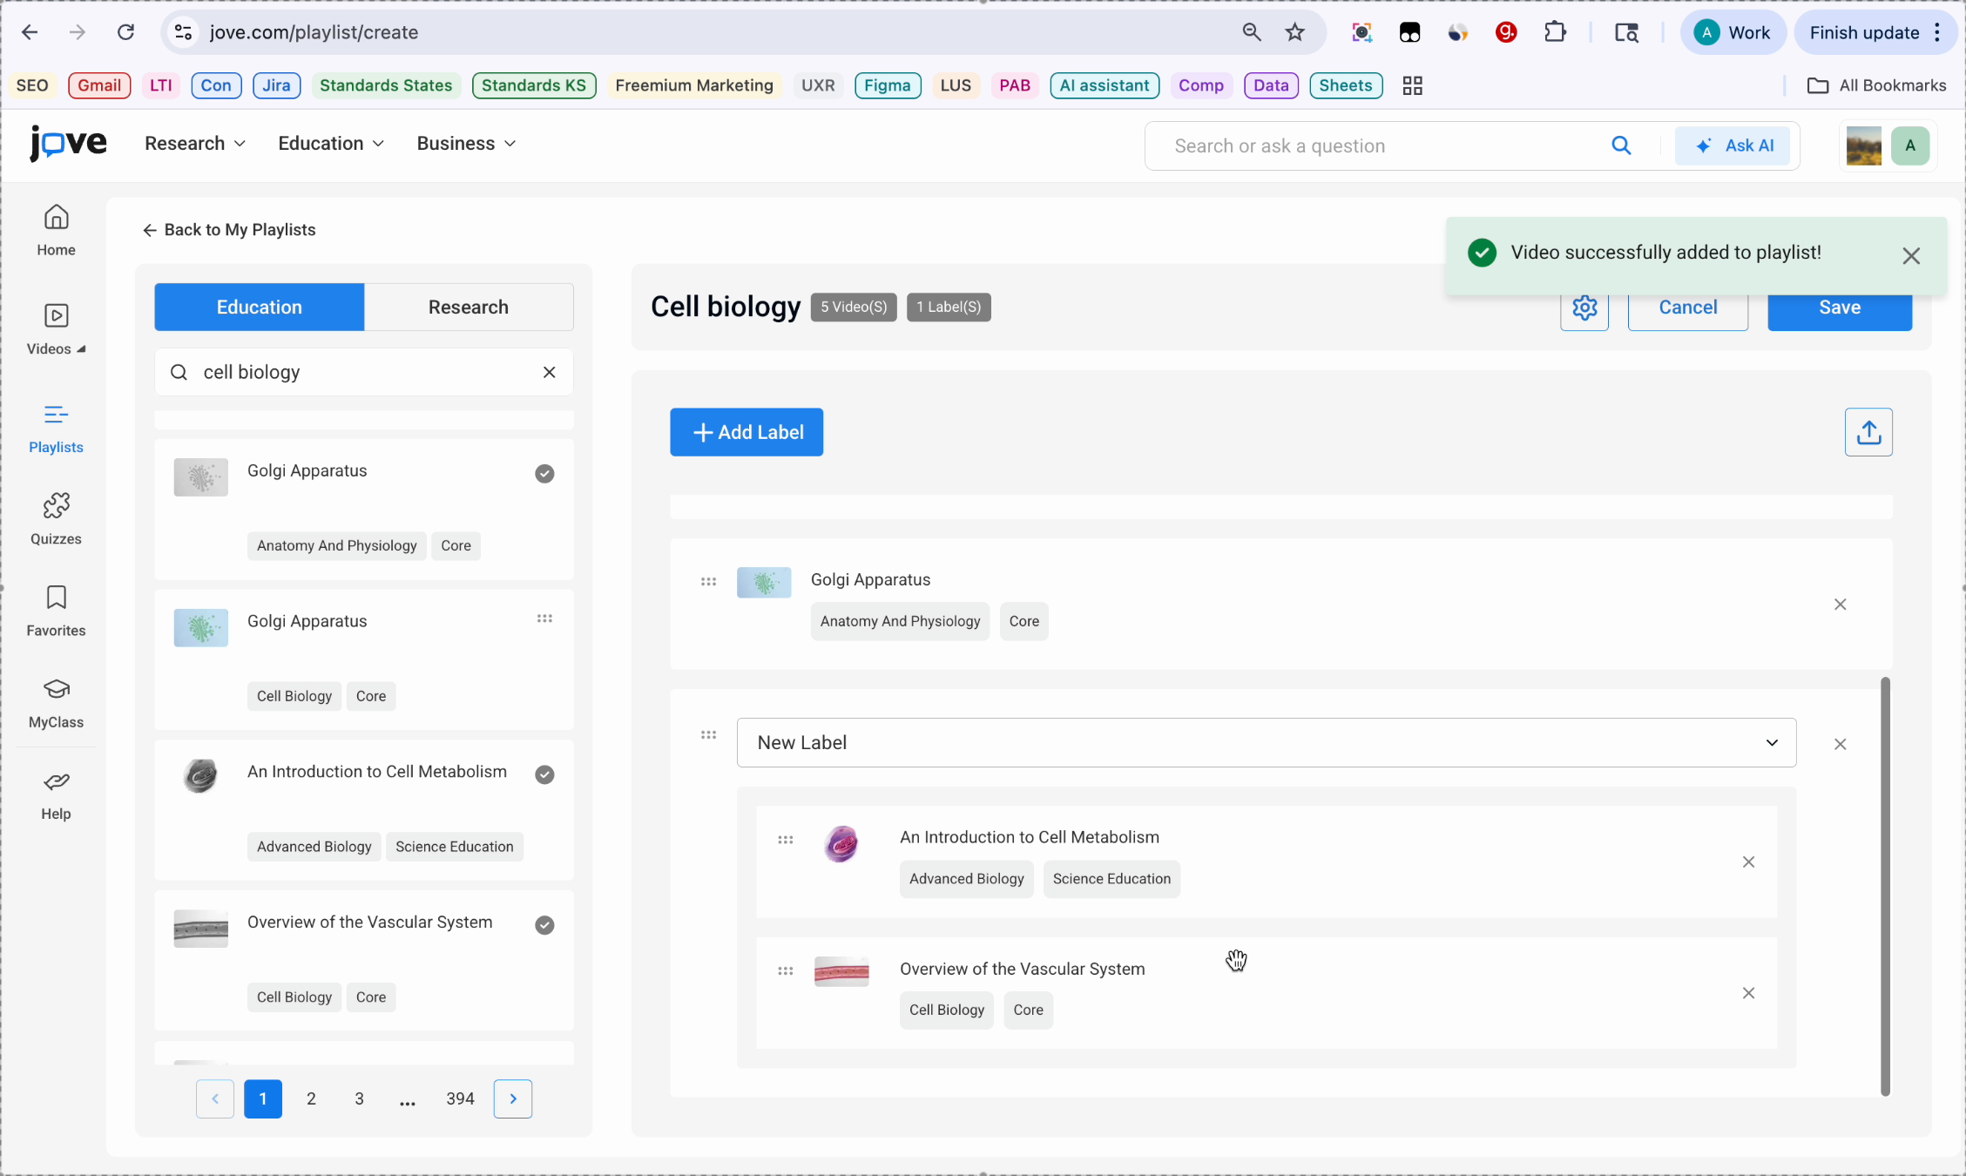Screen dimensions: 1966x1176
Task: Click the Ask AI button
Action: [x=1733, y=145]
